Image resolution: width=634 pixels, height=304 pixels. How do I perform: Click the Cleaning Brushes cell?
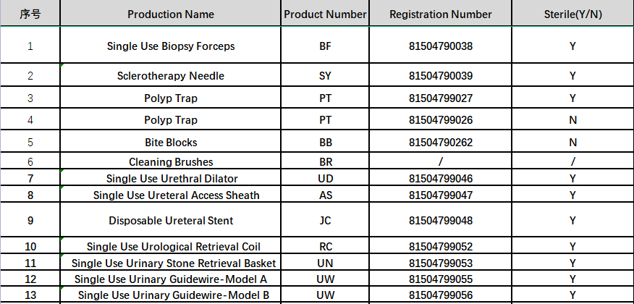pos(171,161)
